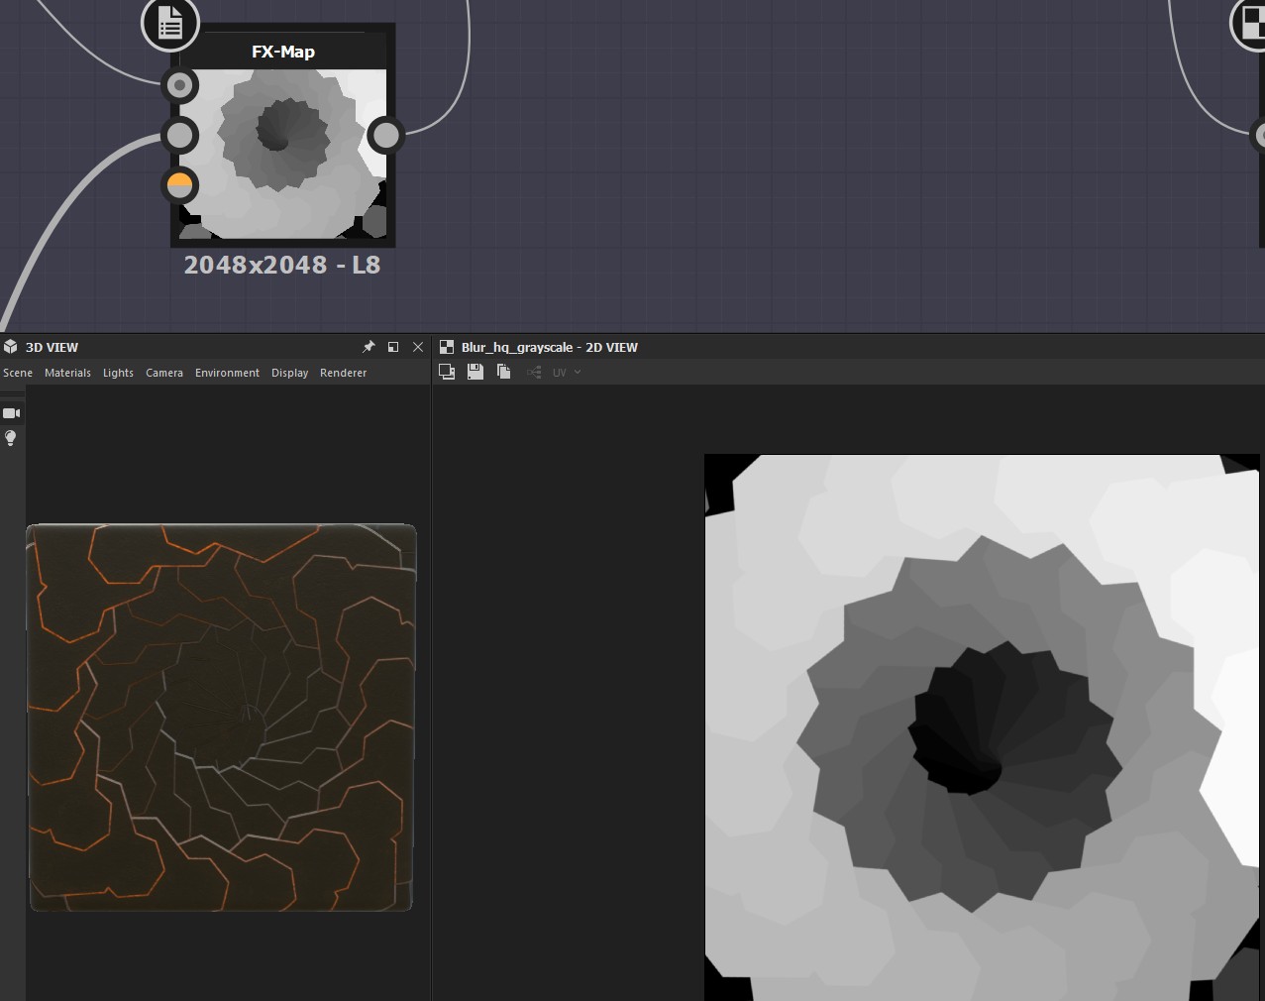This screenshot has height=1001, width=1265.
Task: Open the Renderer menu
Action: tap(343, 373)
